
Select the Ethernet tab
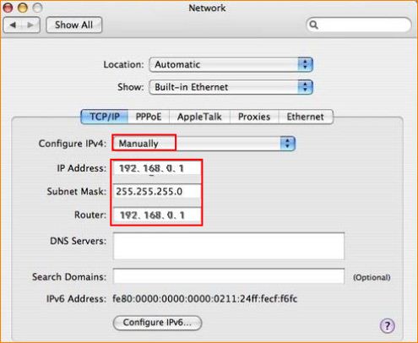click(x=306, y=117)
